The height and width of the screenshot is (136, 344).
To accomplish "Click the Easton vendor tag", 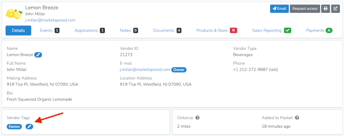I will click(x=14, y=126).
